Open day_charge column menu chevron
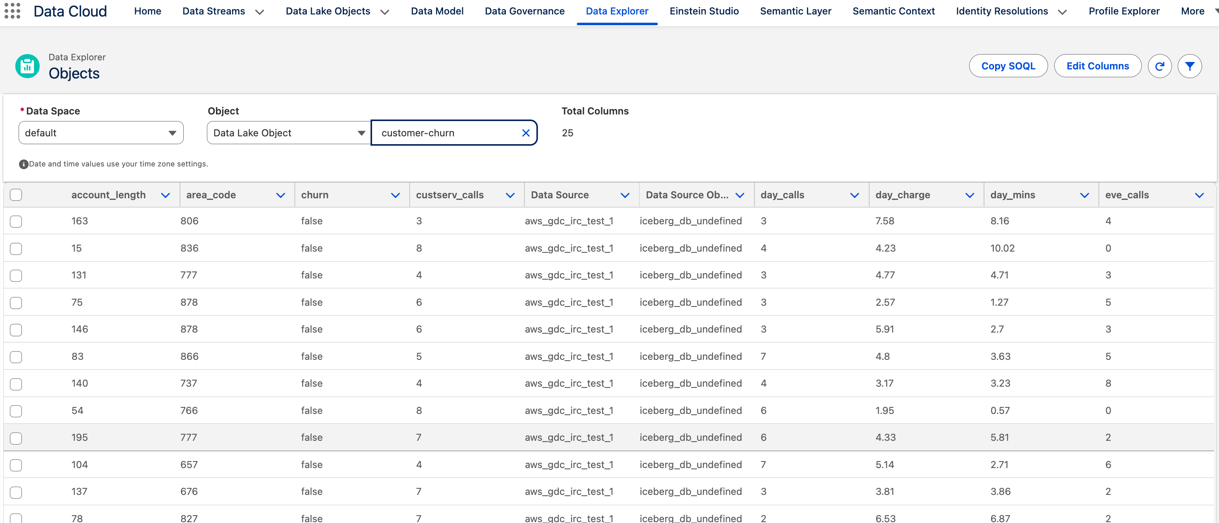 coord(970,195)
